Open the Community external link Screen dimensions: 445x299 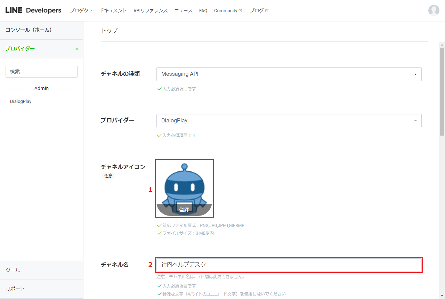(x=228, y=10)
